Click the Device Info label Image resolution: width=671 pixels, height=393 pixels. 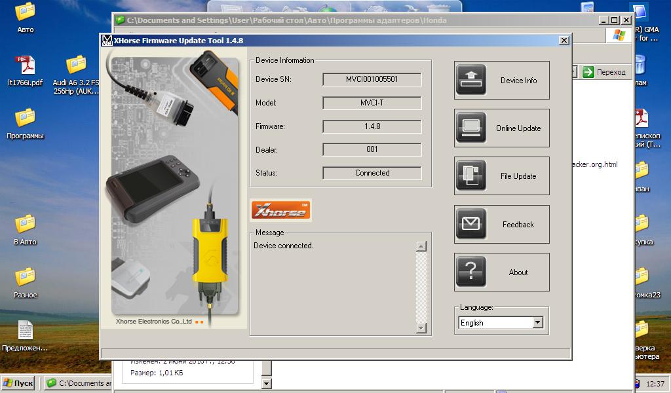pos(519,81)
